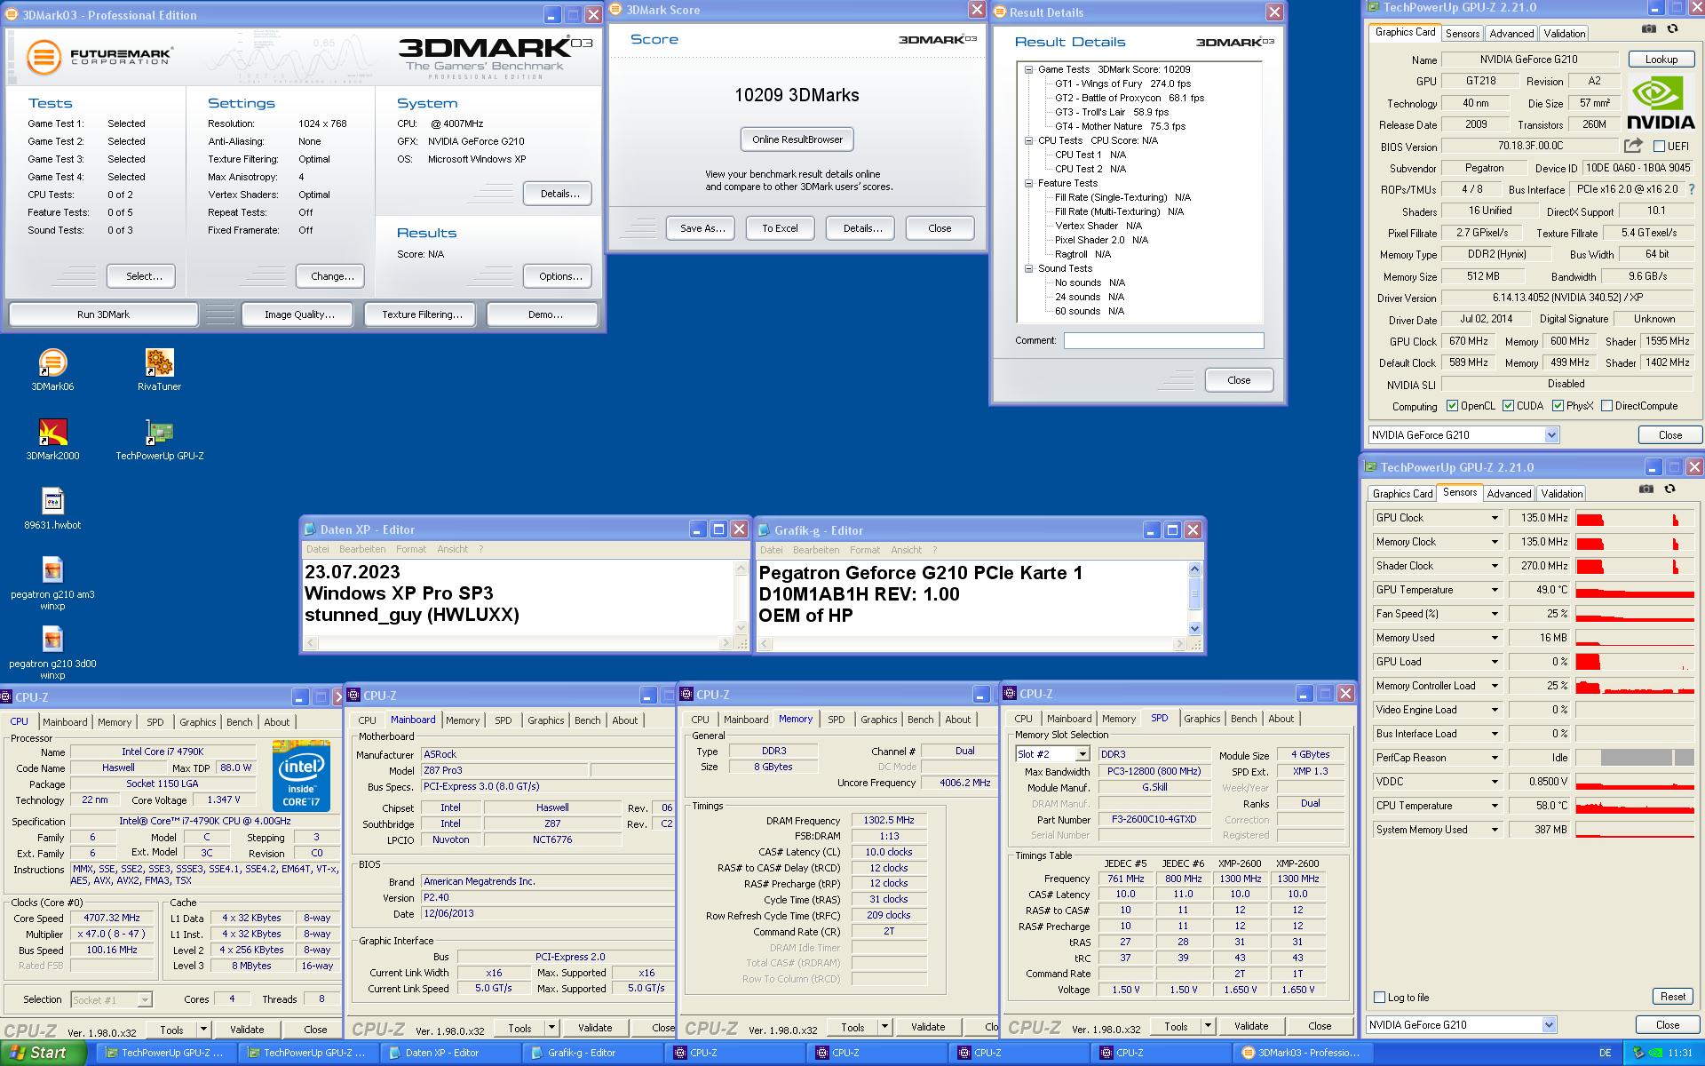Click the Lookup button in GPU-Z

pos(1661,60)
